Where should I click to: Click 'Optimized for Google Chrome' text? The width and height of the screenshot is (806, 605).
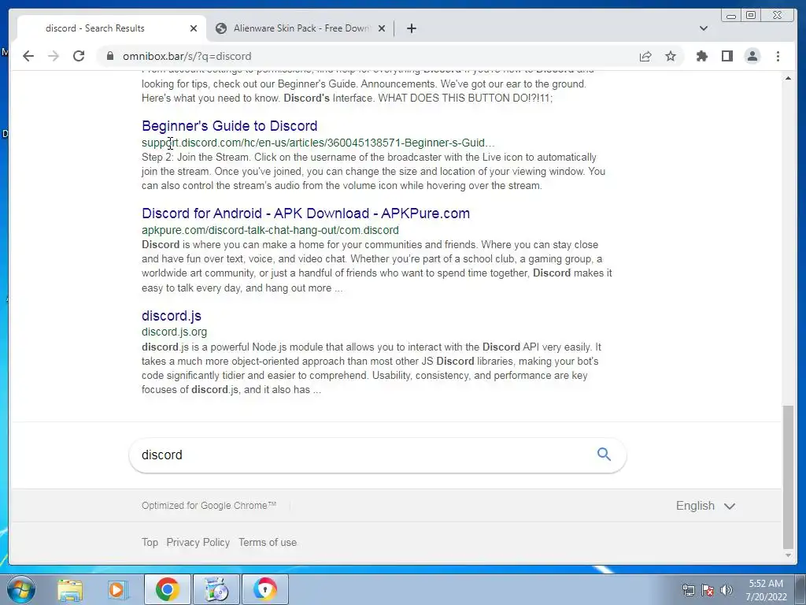[x=209, y=506]
